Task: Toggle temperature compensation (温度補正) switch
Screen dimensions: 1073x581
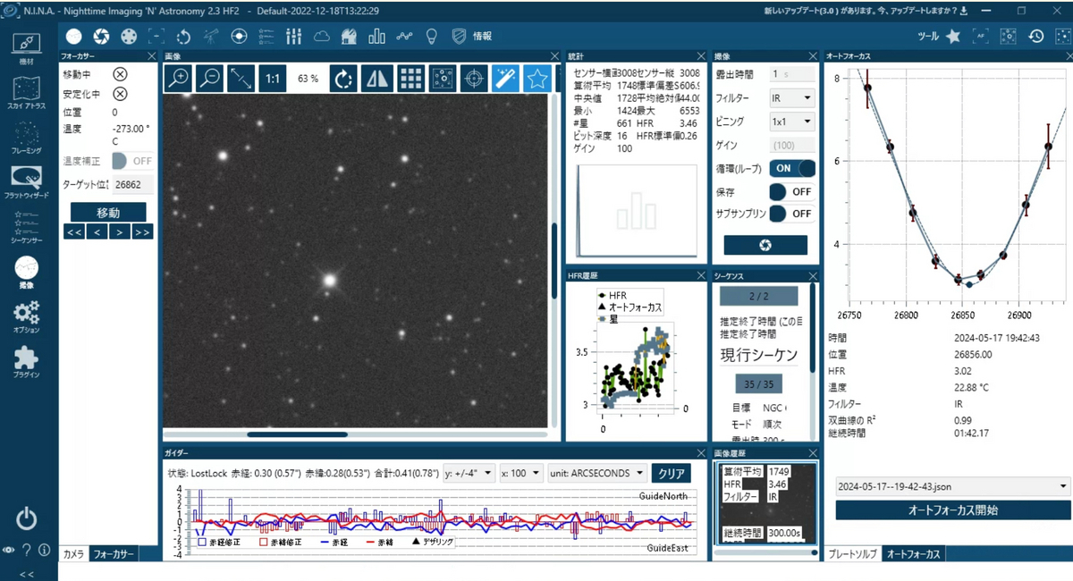Action: coord(131,161)
